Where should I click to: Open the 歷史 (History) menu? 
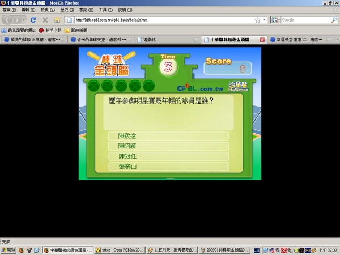67,10
